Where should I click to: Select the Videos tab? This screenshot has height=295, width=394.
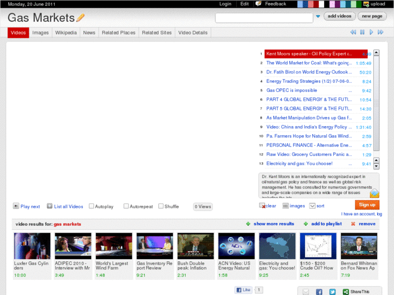(x=18, y=32)
